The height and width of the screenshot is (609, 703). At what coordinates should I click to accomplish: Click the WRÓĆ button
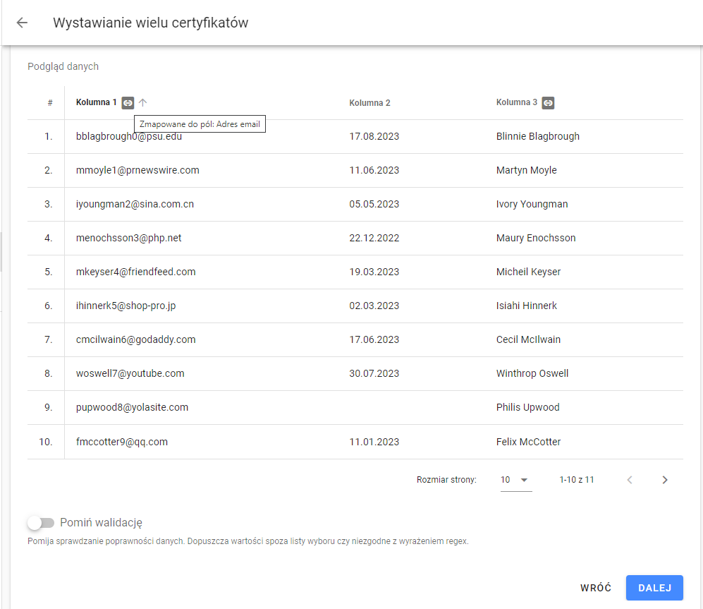point(595,587)
